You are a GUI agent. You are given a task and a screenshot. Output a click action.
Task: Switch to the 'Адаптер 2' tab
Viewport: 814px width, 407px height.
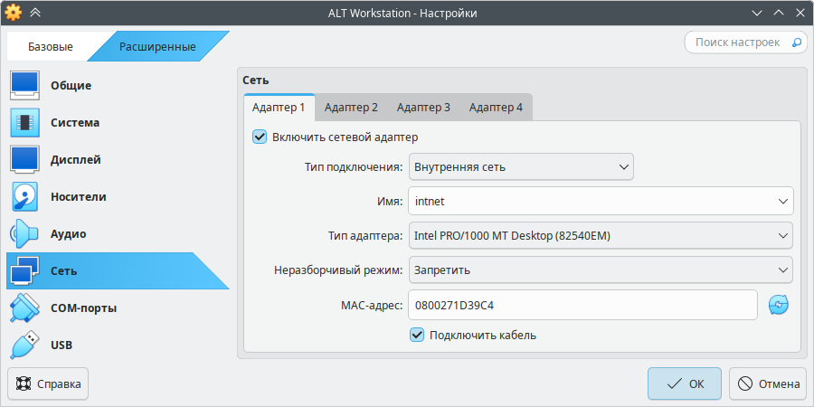pos(351,108)
